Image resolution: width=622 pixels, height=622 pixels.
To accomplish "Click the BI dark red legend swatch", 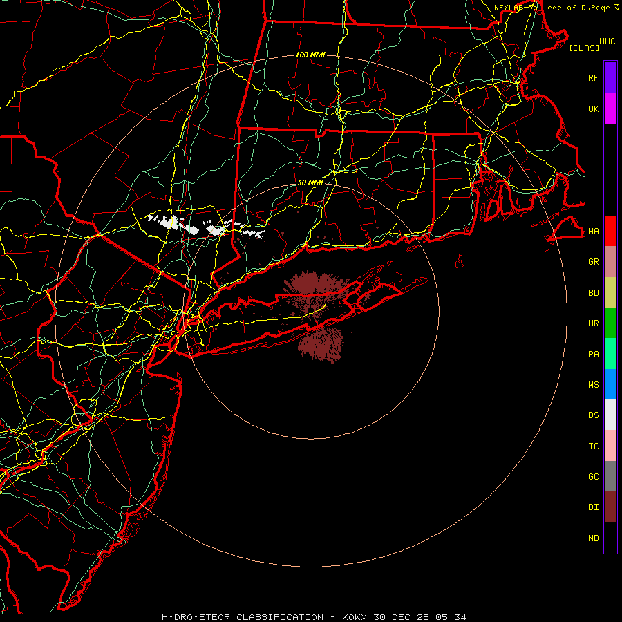I will pos(610,507).
